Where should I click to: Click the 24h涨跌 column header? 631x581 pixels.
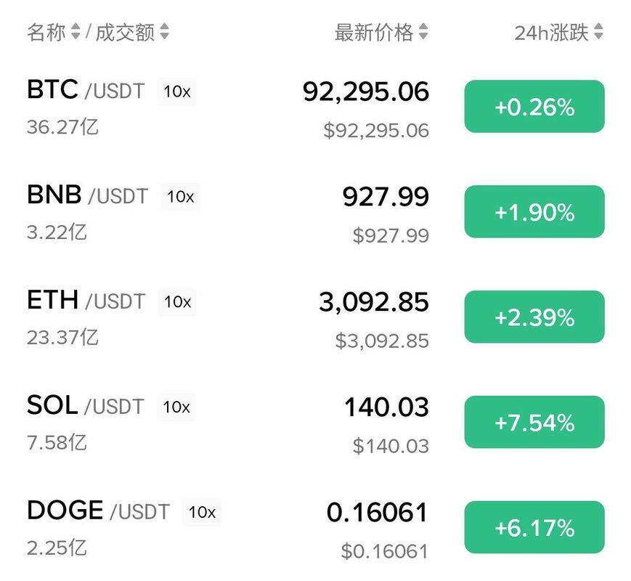[551, 32]
